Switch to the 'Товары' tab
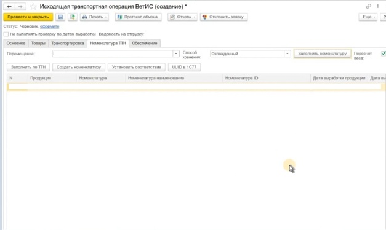386x230 pixels. point(38,43)
